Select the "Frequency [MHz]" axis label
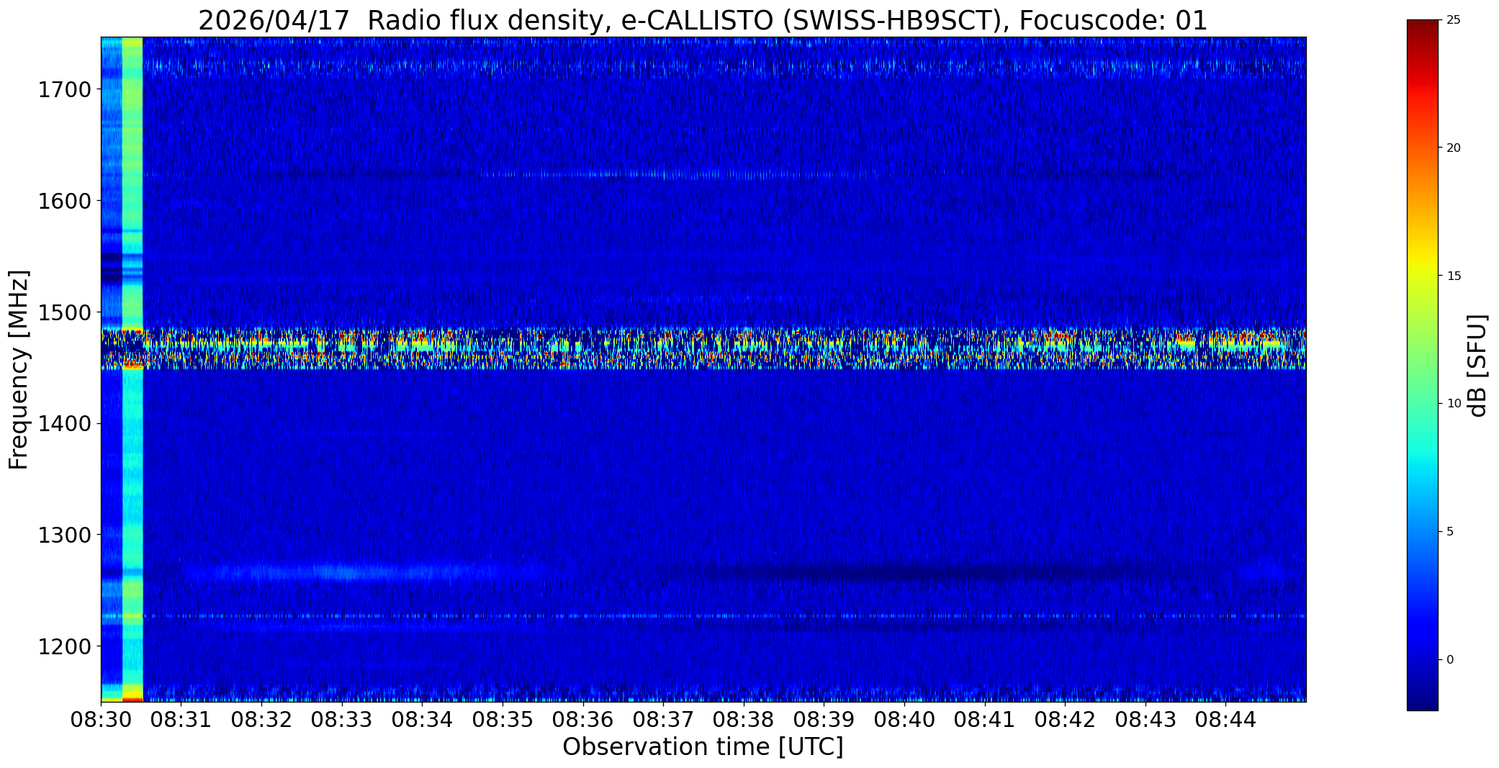Image resolution: width=1499 pixels, height=768 pixels. (x=19, y=369)
